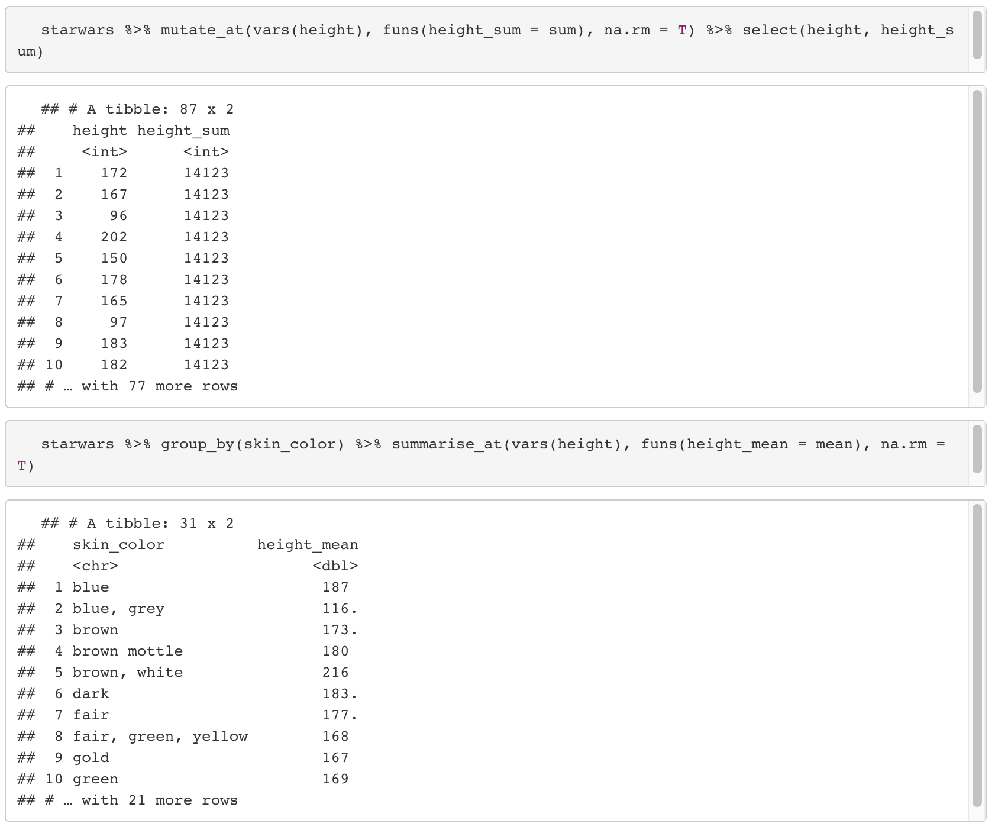Click 'blue, grey' in the skin_color column

118,609
